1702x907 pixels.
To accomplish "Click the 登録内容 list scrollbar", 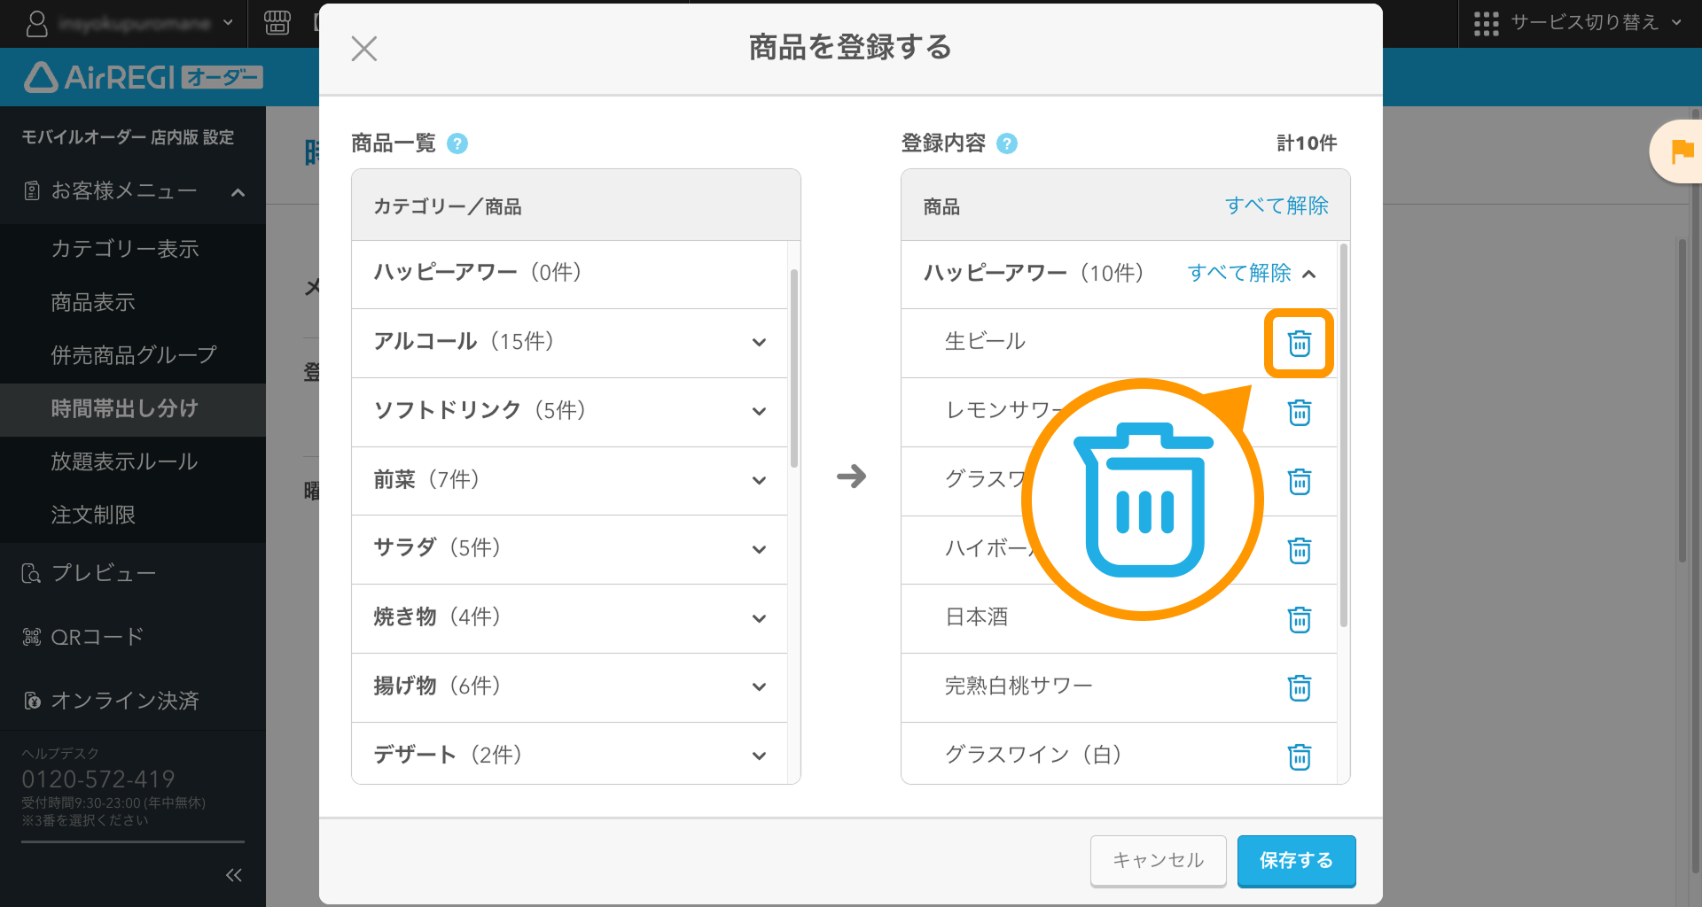I will [x=1344, y=436].
